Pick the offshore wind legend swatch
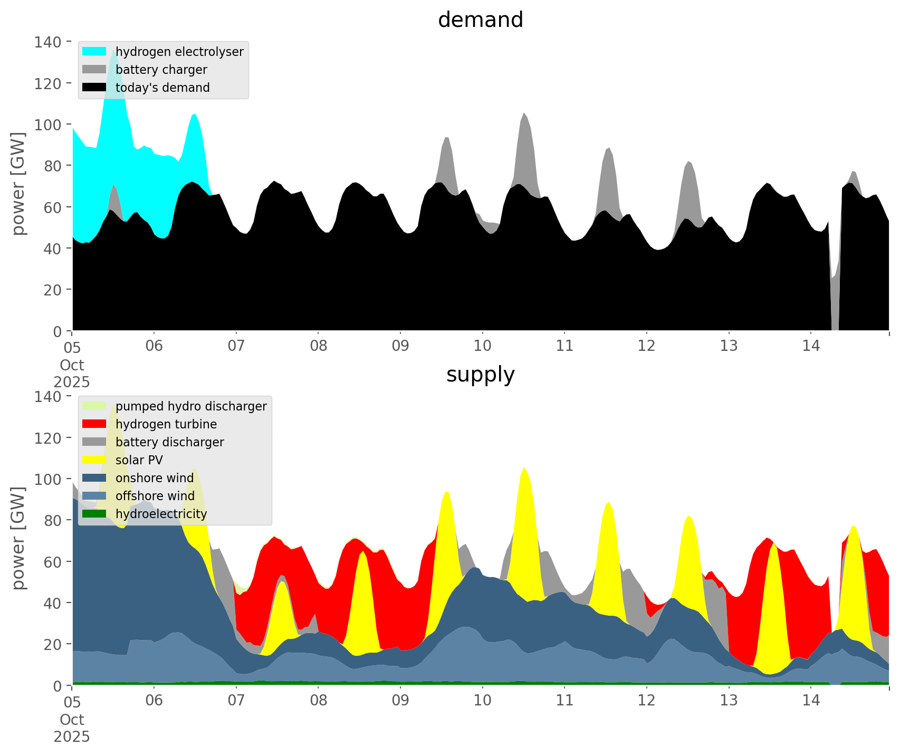The width and height of the screenshot is (900, 755). pos(94,496)
